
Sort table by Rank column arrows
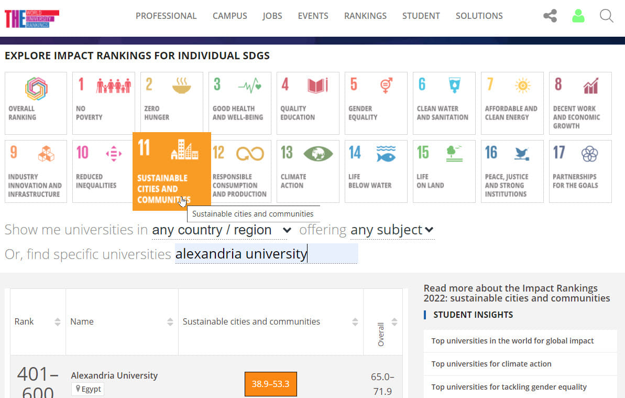58,322
